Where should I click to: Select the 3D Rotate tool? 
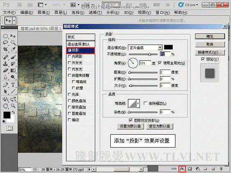(x=5, y=99)
